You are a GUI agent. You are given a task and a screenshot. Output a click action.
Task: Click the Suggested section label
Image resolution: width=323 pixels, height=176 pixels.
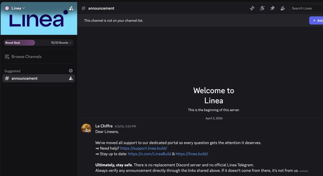[x=12, y=71]
